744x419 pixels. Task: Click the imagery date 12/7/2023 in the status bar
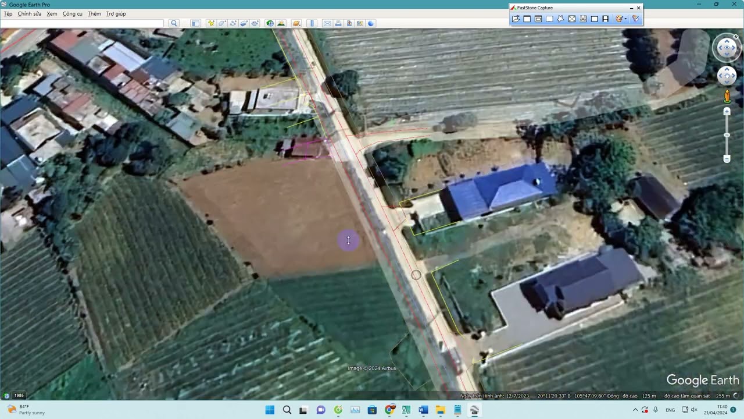(x=517, y=396)
